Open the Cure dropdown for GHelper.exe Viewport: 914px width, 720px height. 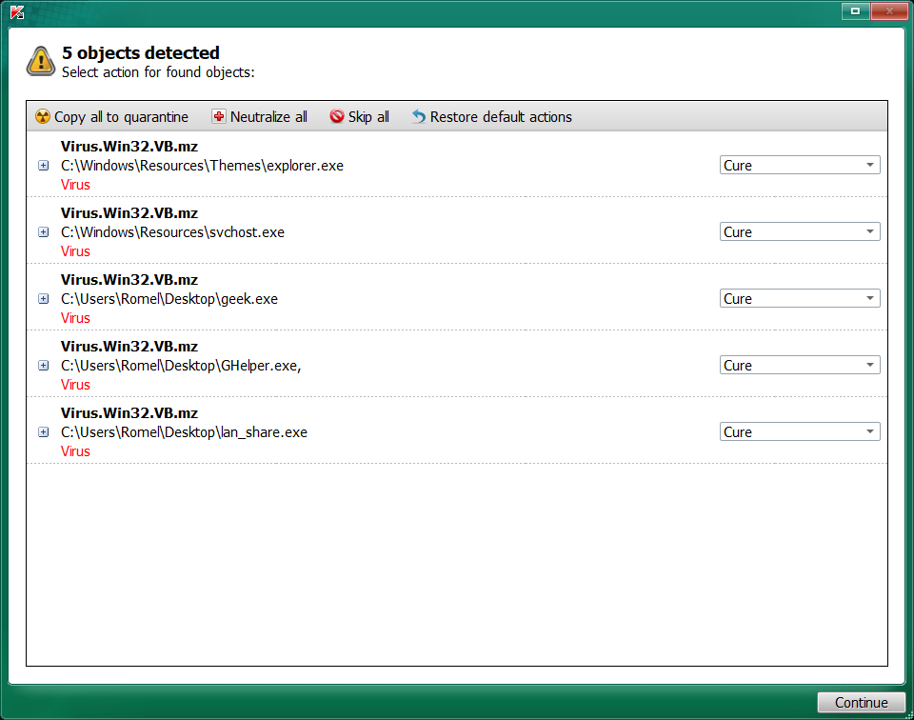click(799, 365)
